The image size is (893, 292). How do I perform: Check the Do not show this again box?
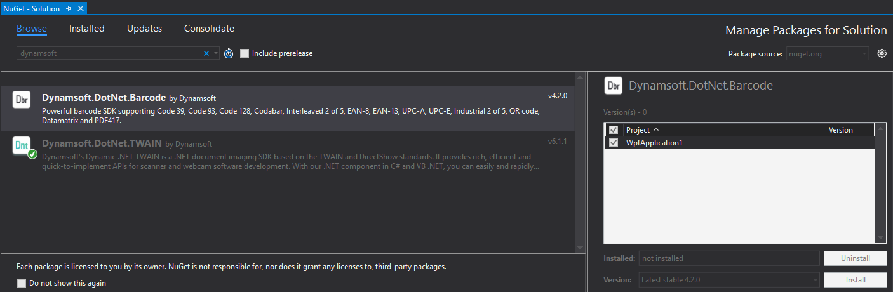coord(22,283)
